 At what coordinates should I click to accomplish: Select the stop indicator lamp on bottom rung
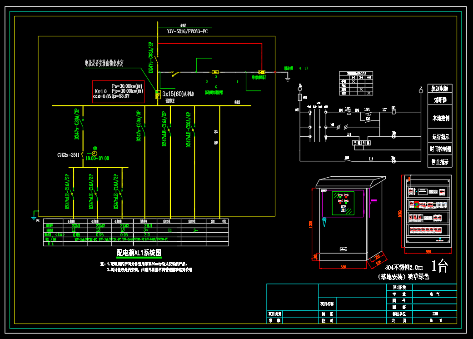point(393,161)
